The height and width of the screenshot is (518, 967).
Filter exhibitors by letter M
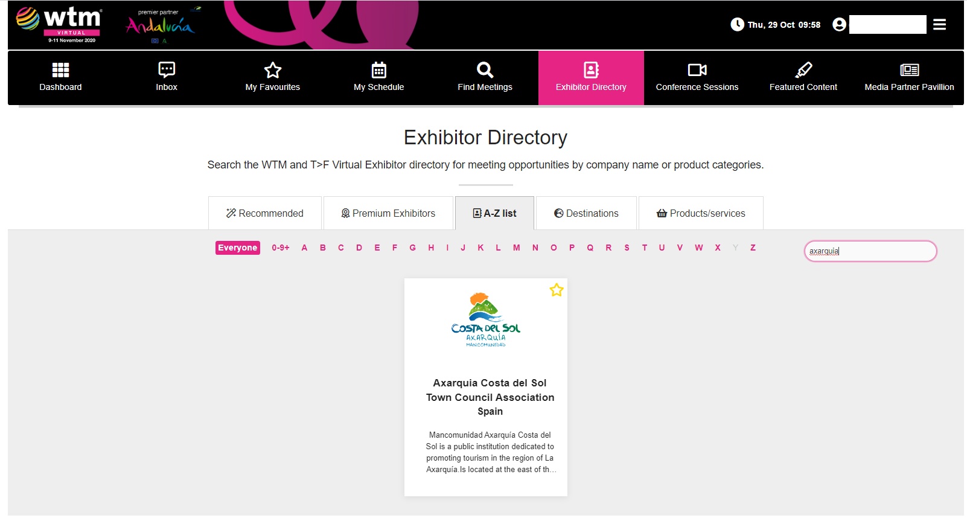[x=517, y=248]
